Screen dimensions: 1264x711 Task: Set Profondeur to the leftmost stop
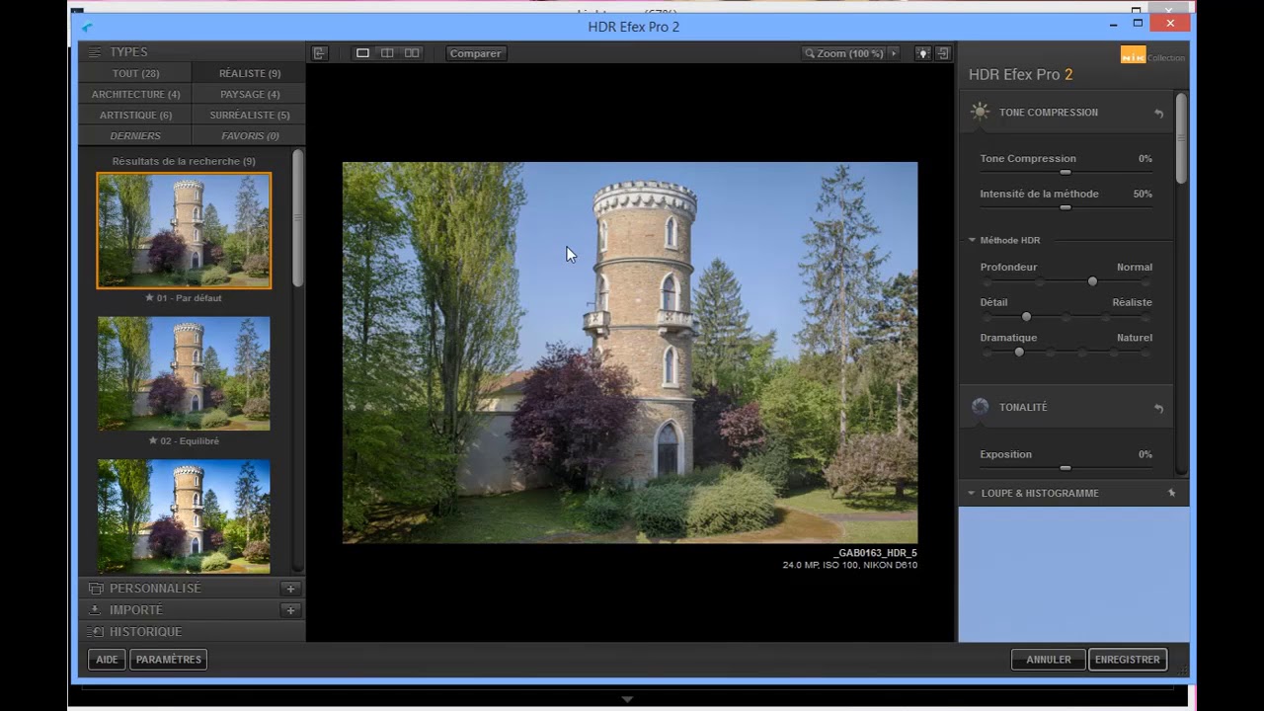coord(987,282)
